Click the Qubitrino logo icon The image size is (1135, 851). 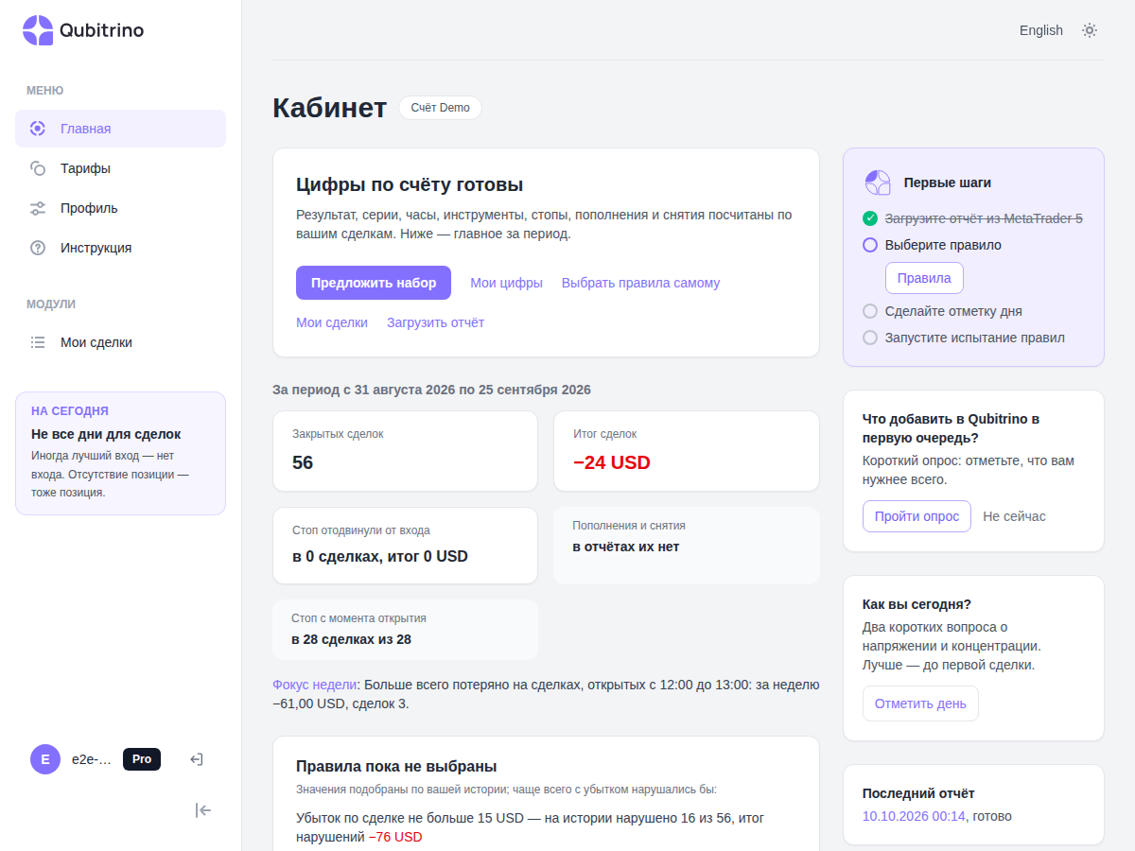38,30
